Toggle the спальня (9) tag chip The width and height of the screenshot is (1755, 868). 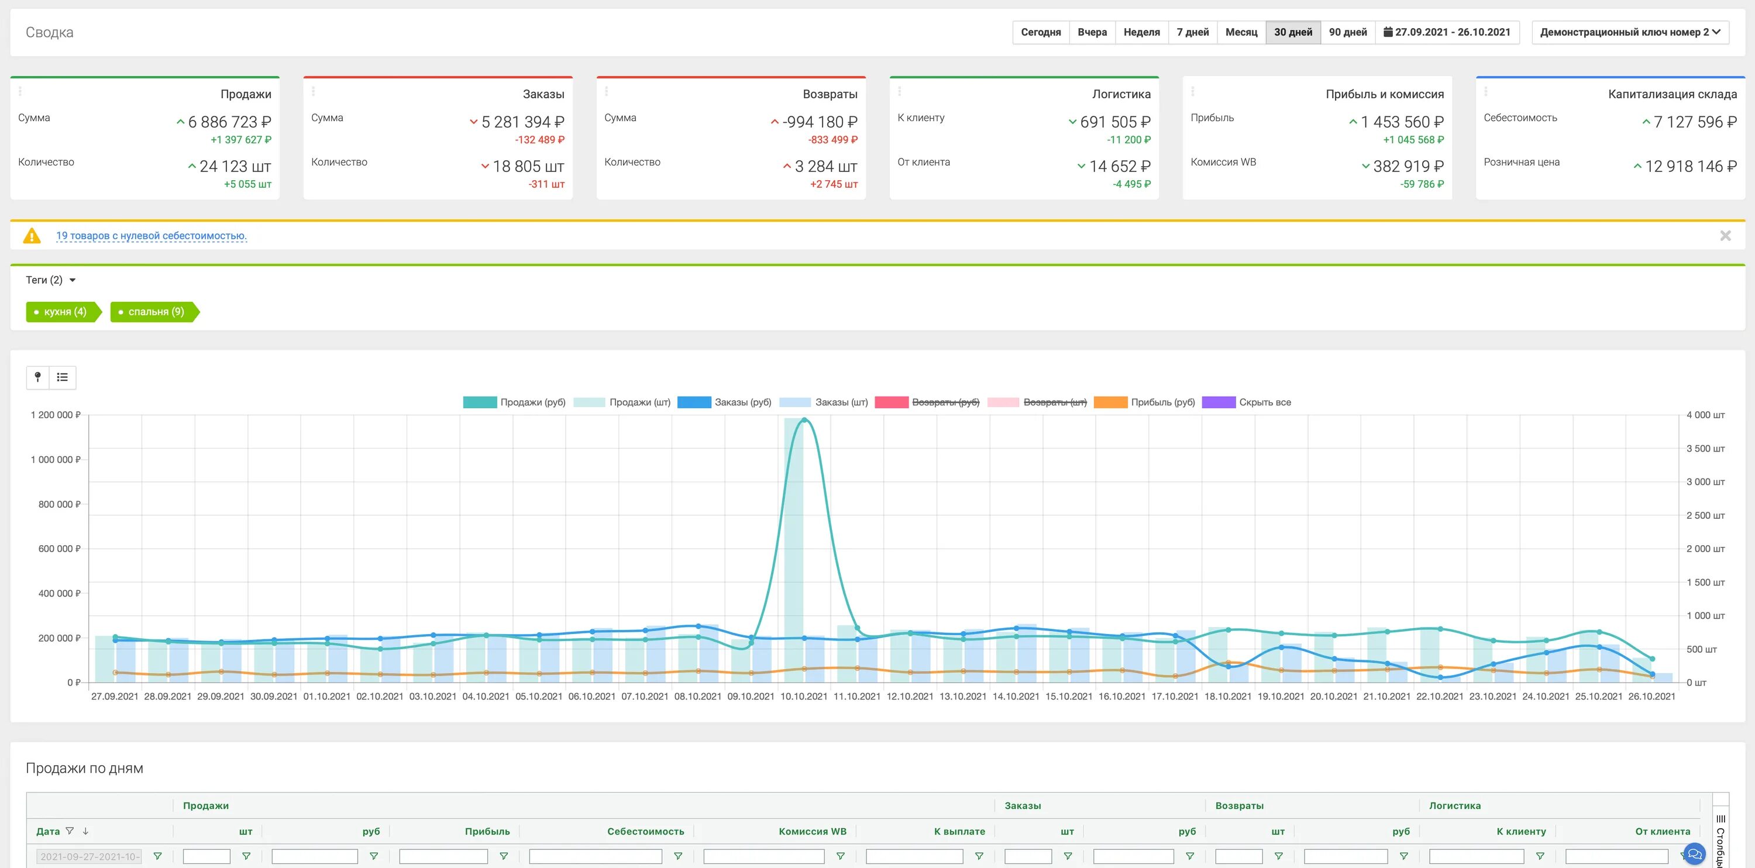pos(154,312)
